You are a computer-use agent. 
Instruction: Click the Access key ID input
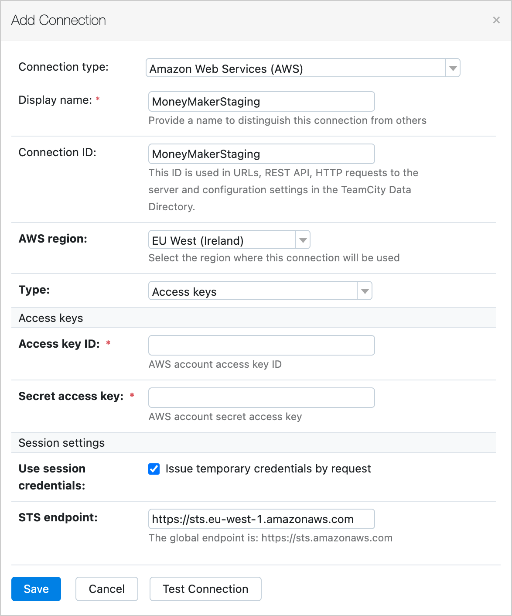point(262,345)
